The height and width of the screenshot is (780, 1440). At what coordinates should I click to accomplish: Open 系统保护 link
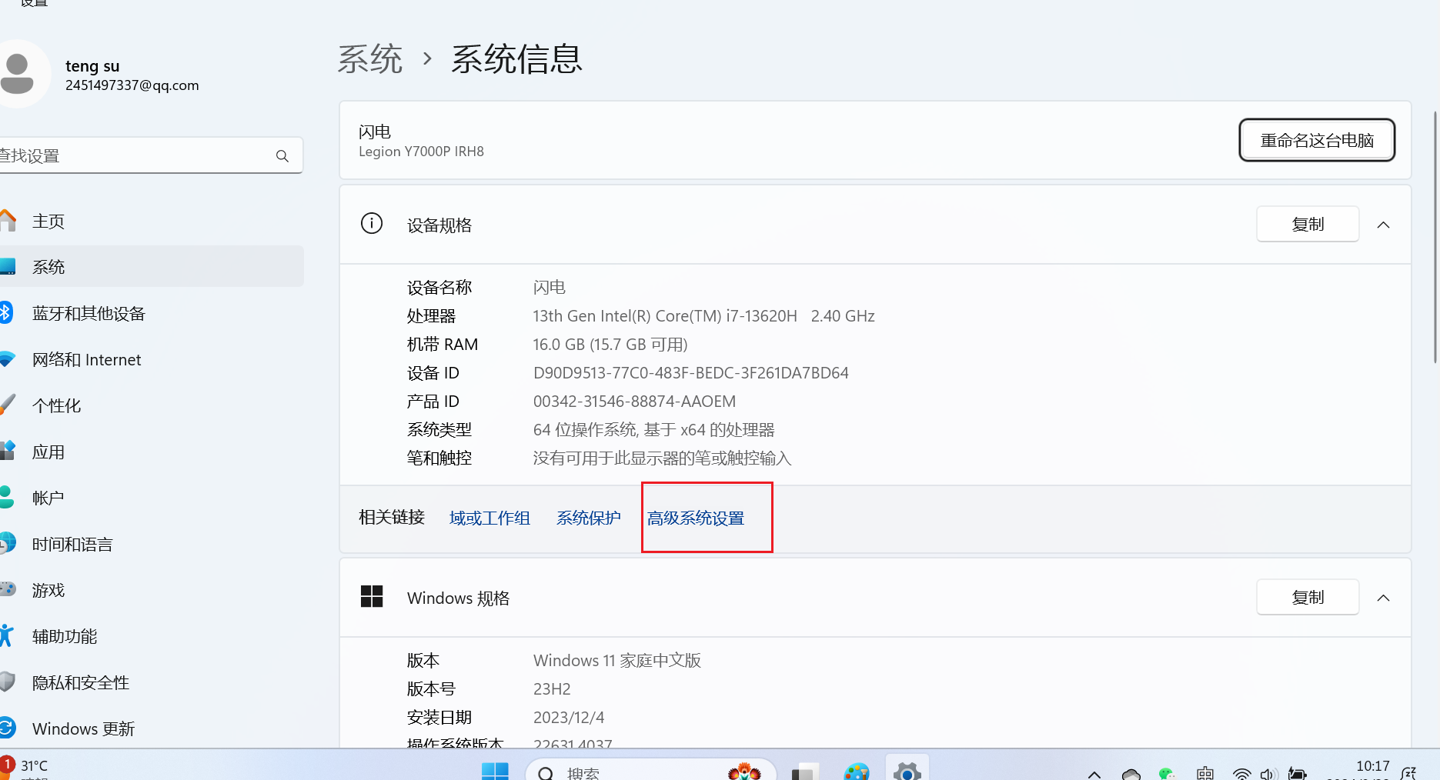click(589, 518)
